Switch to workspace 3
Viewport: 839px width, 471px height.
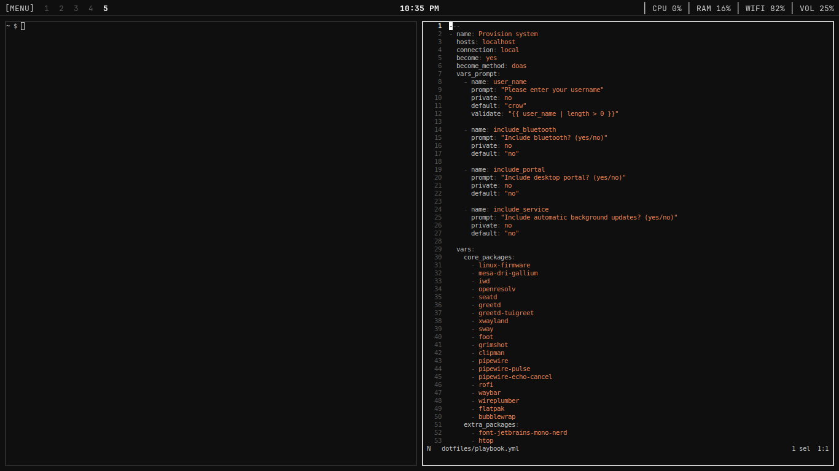tap(76, 9)
